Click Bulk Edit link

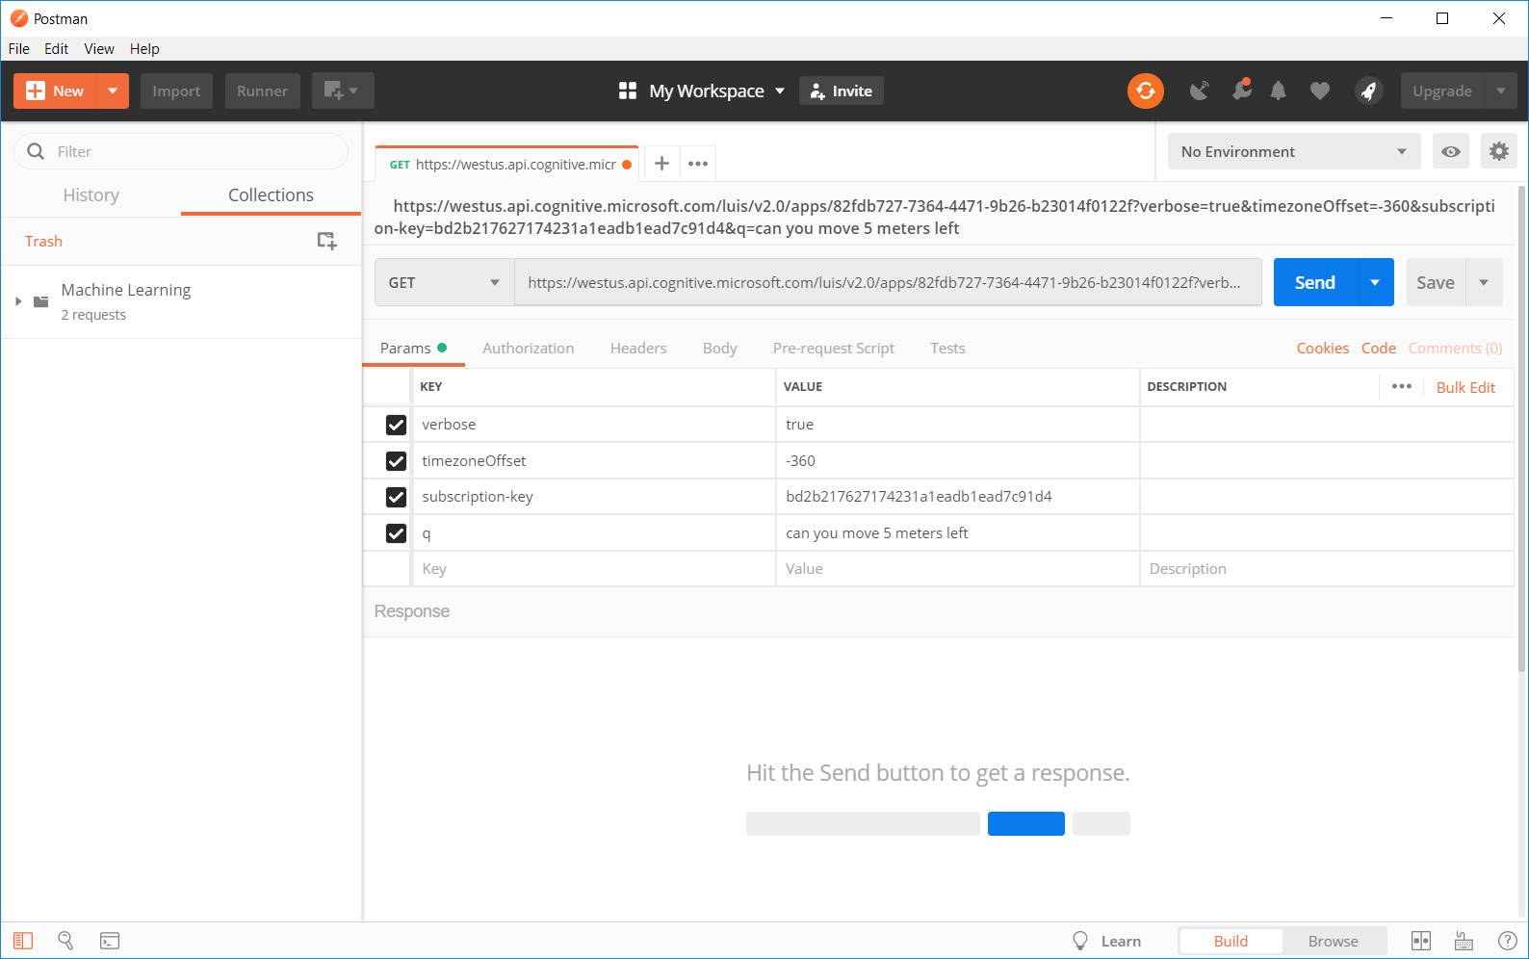tap(1465, 387)
